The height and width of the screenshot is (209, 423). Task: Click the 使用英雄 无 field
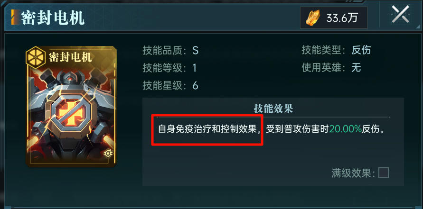coord(331,68)
